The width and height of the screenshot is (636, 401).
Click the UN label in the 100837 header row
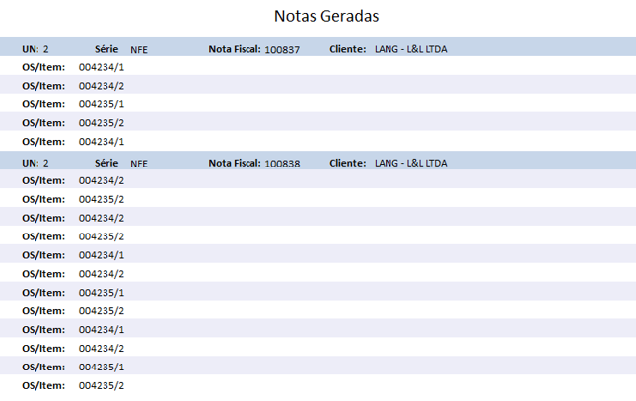30,48
